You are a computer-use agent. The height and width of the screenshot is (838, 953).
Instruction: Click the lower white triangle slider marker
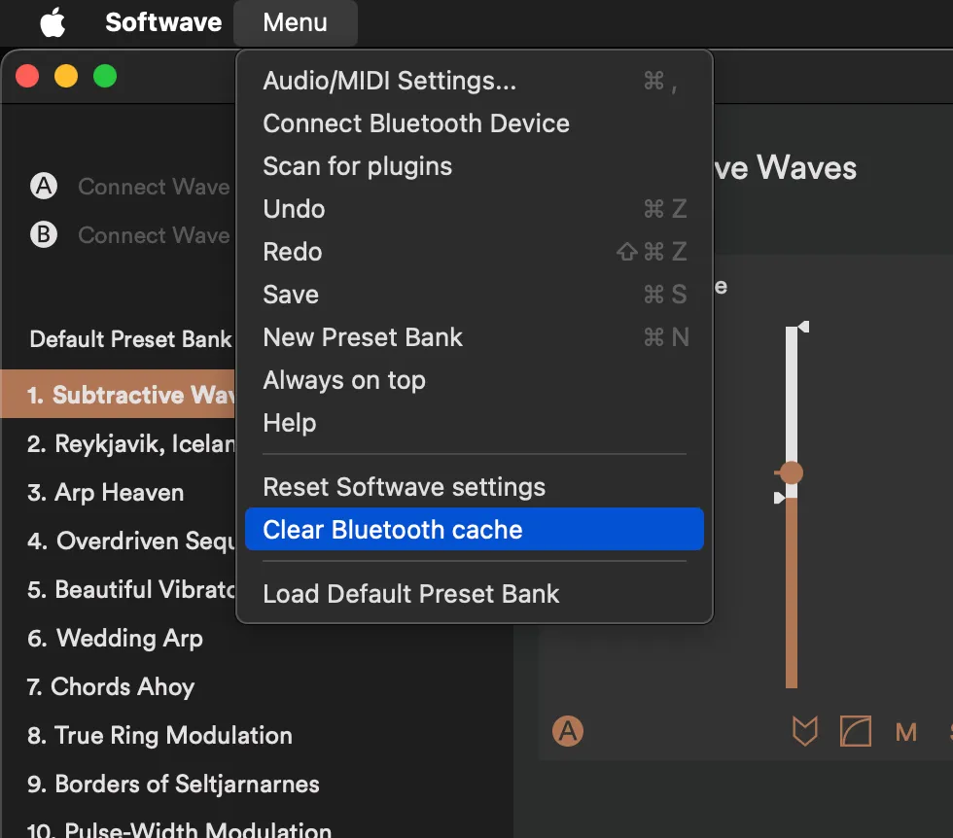[x=779, y=498]
